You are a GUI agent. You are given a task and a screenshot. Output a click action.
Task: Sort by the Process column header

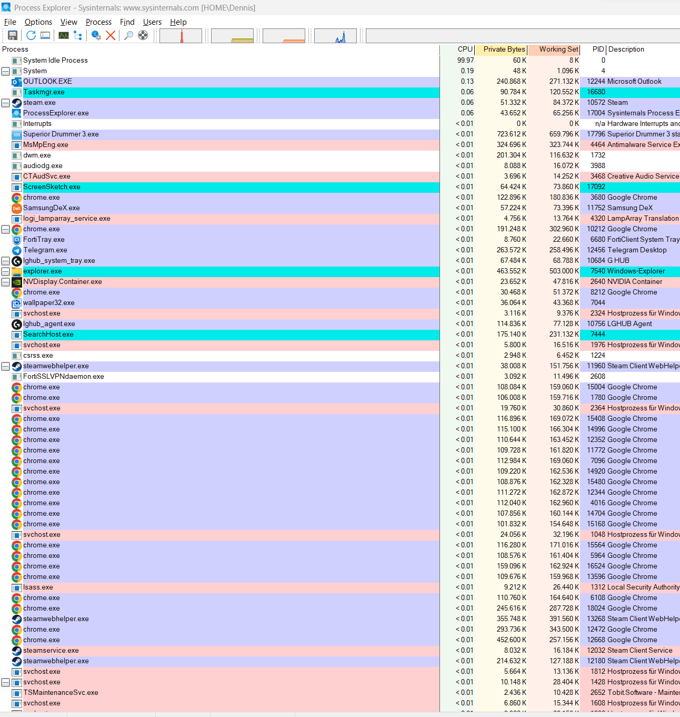pos(219,50)
